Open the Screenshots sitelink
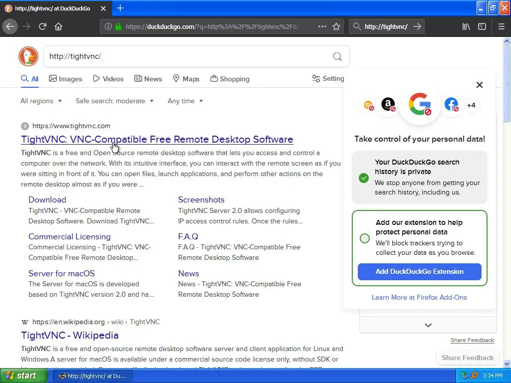Screen dimensions: 511x383 tap(201, 199)
